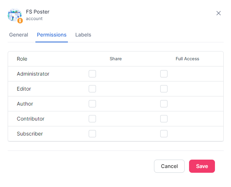Click the FS Poster account name
The width and height of the screenshot is (231, 187).
click(38, 12)
